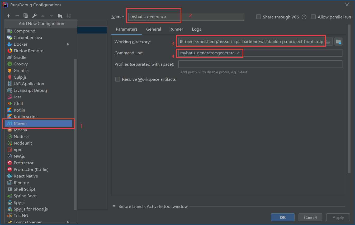Select the Spring Boot icon

tap(10, 196)
